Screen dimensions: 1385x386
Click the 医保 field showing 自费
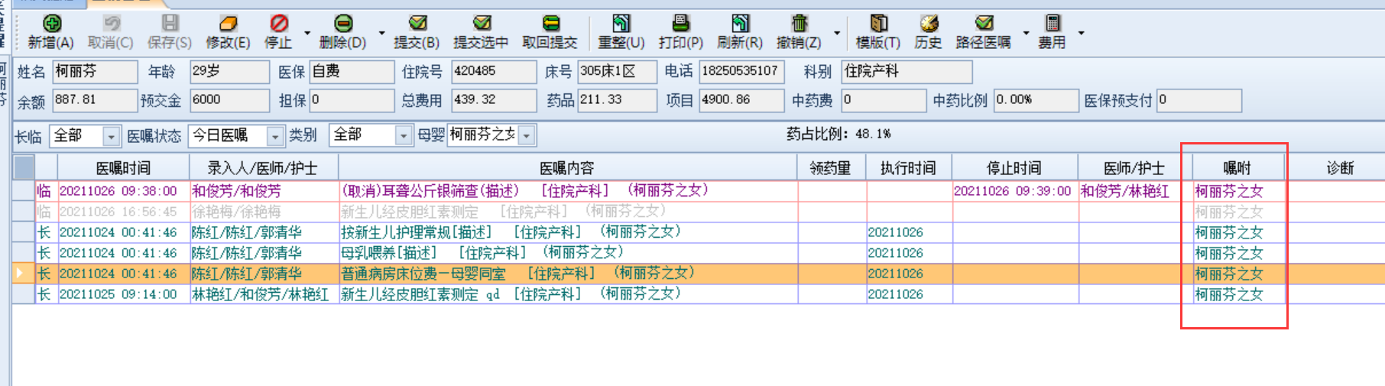click(352, 72)
